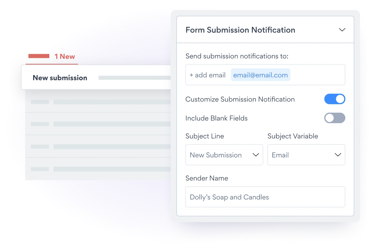Enable the Include Blank Fields toggle
The height and width of the screenshot is (244, 375).
tap(334, 118)
